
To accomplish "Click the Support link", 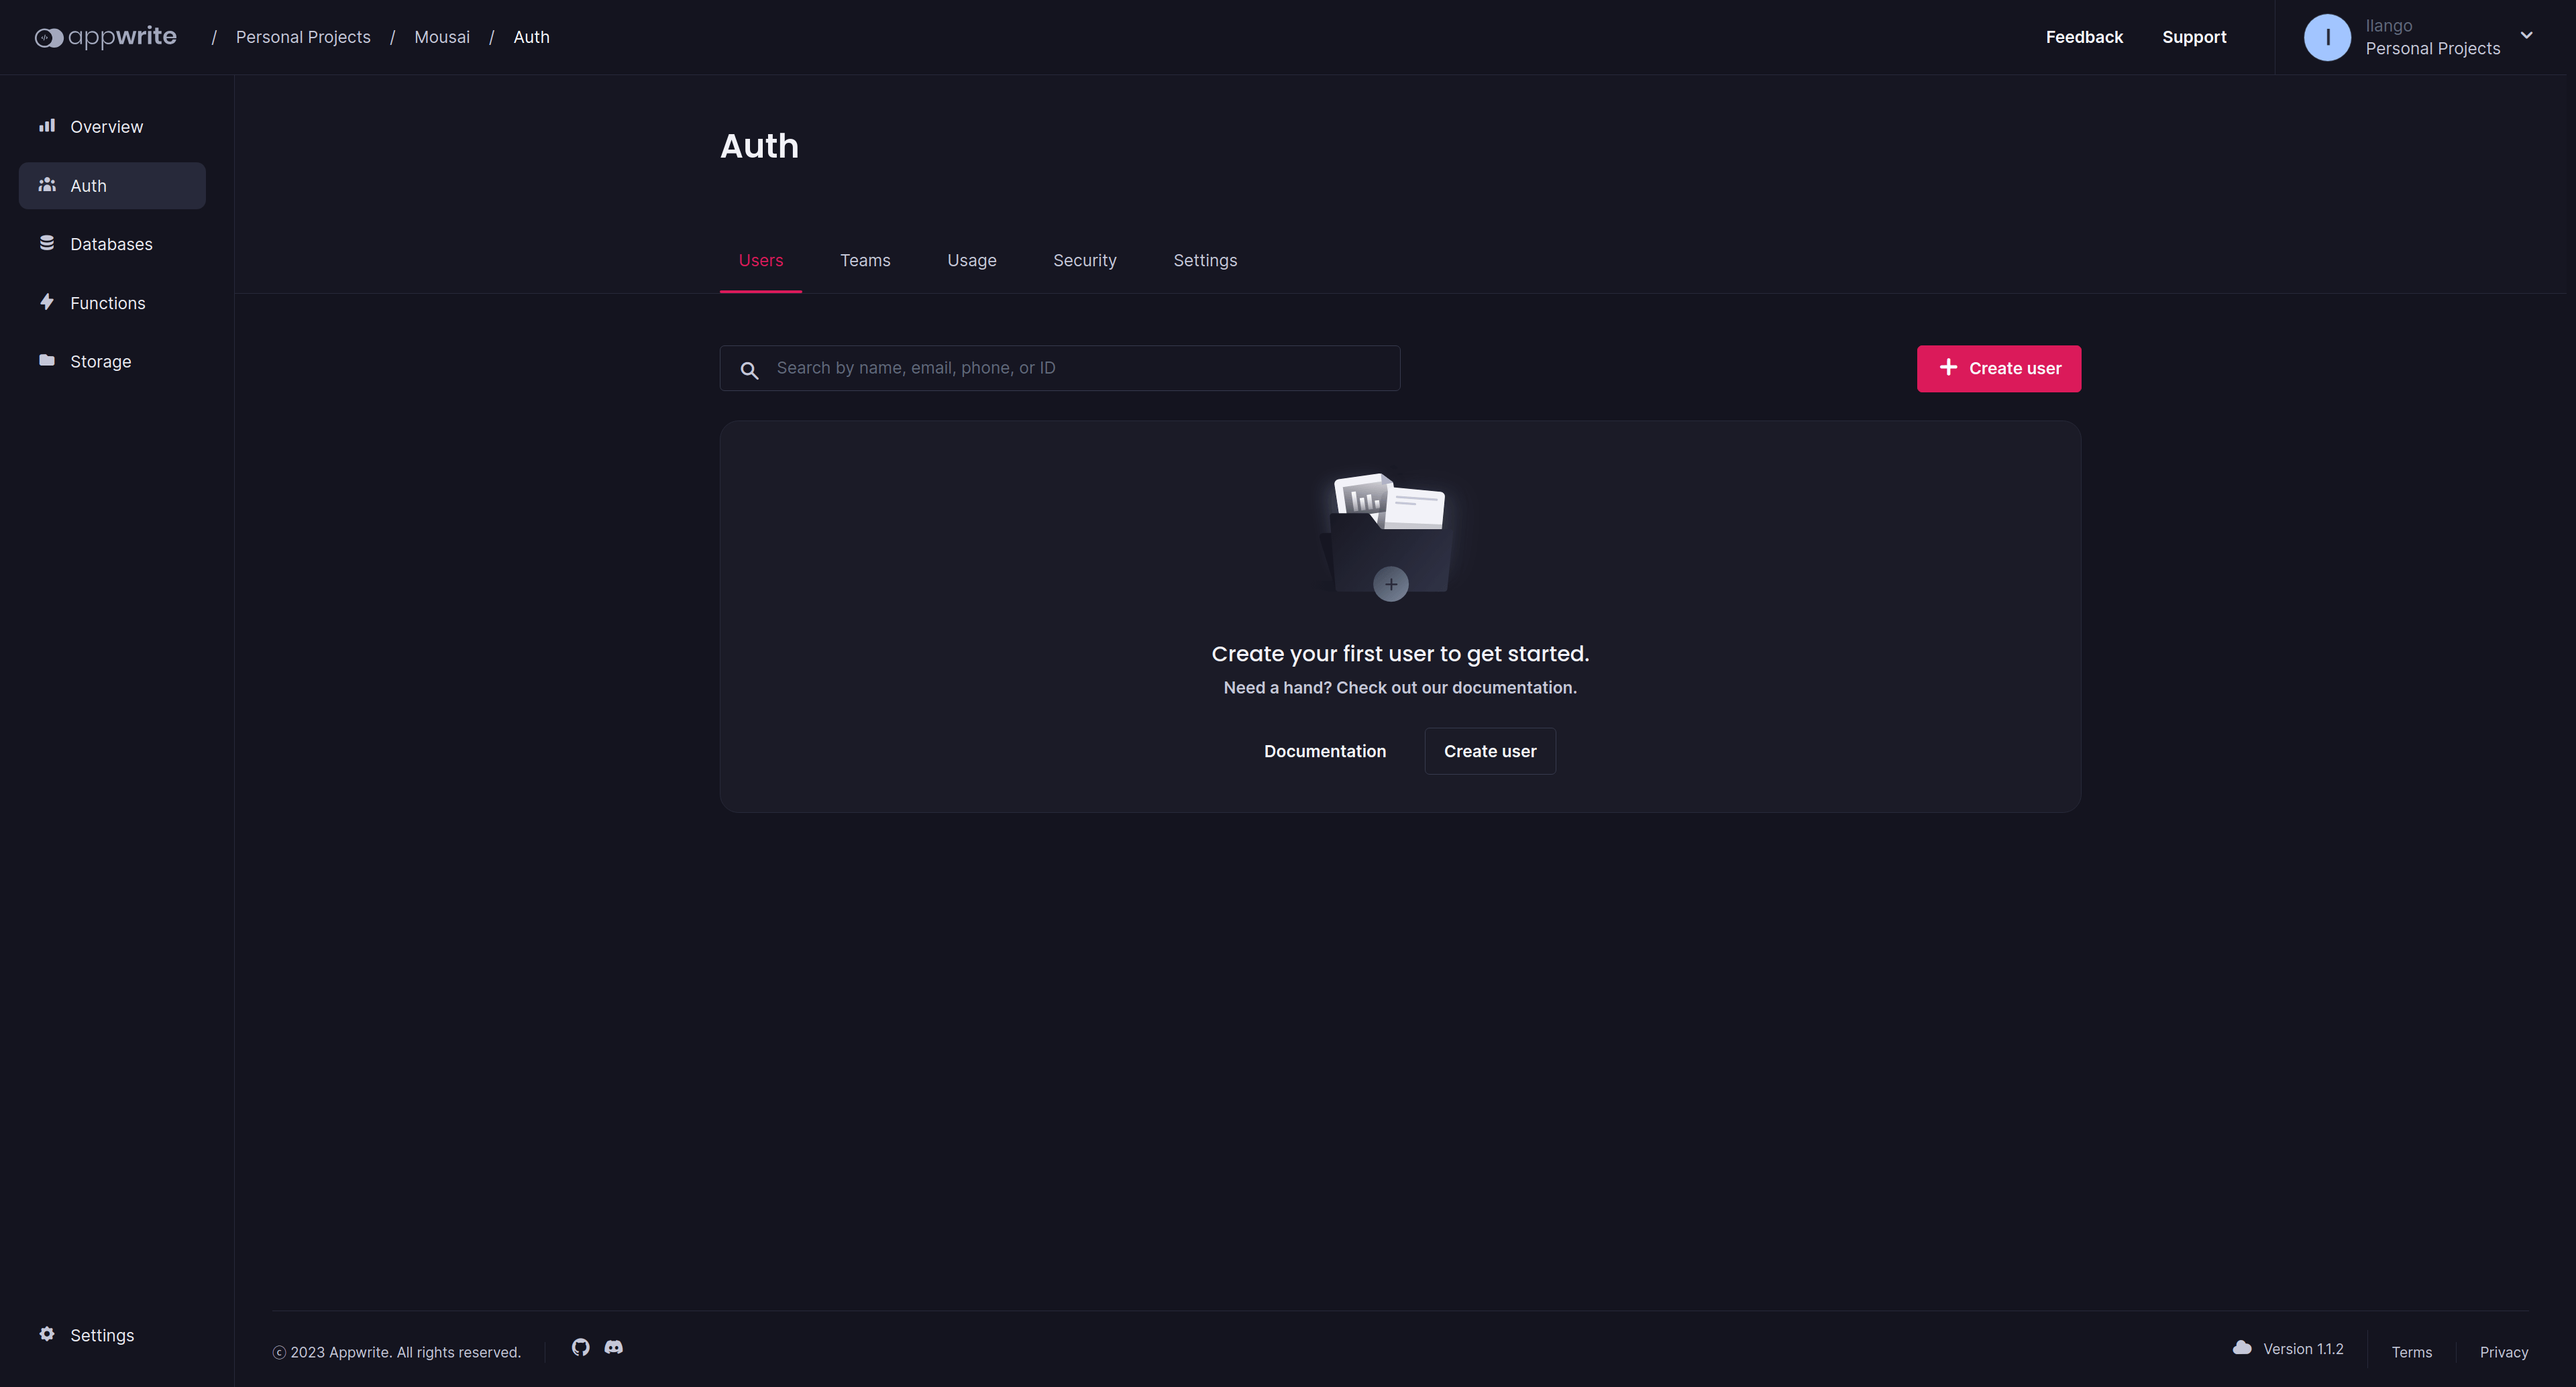I will (x=2195, y=36).
